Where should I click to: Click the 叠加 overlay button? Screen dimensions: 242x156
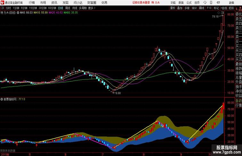click(180, 8)
